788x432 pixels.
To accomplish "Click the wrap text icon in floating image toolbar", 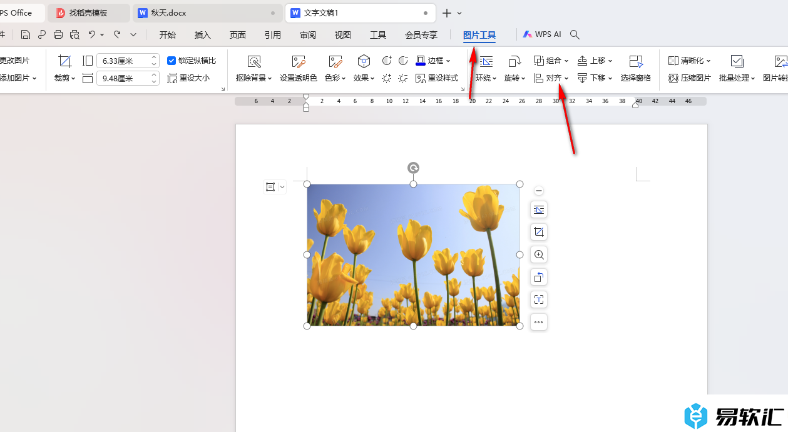I will [539, 209].
